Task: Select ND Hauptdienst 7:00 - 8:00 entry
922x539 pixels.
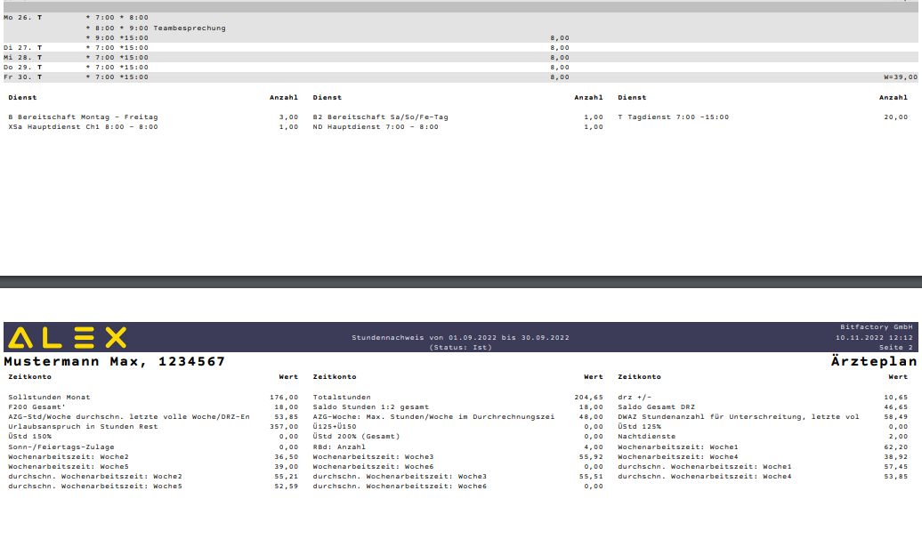Action: click(376, 126)
